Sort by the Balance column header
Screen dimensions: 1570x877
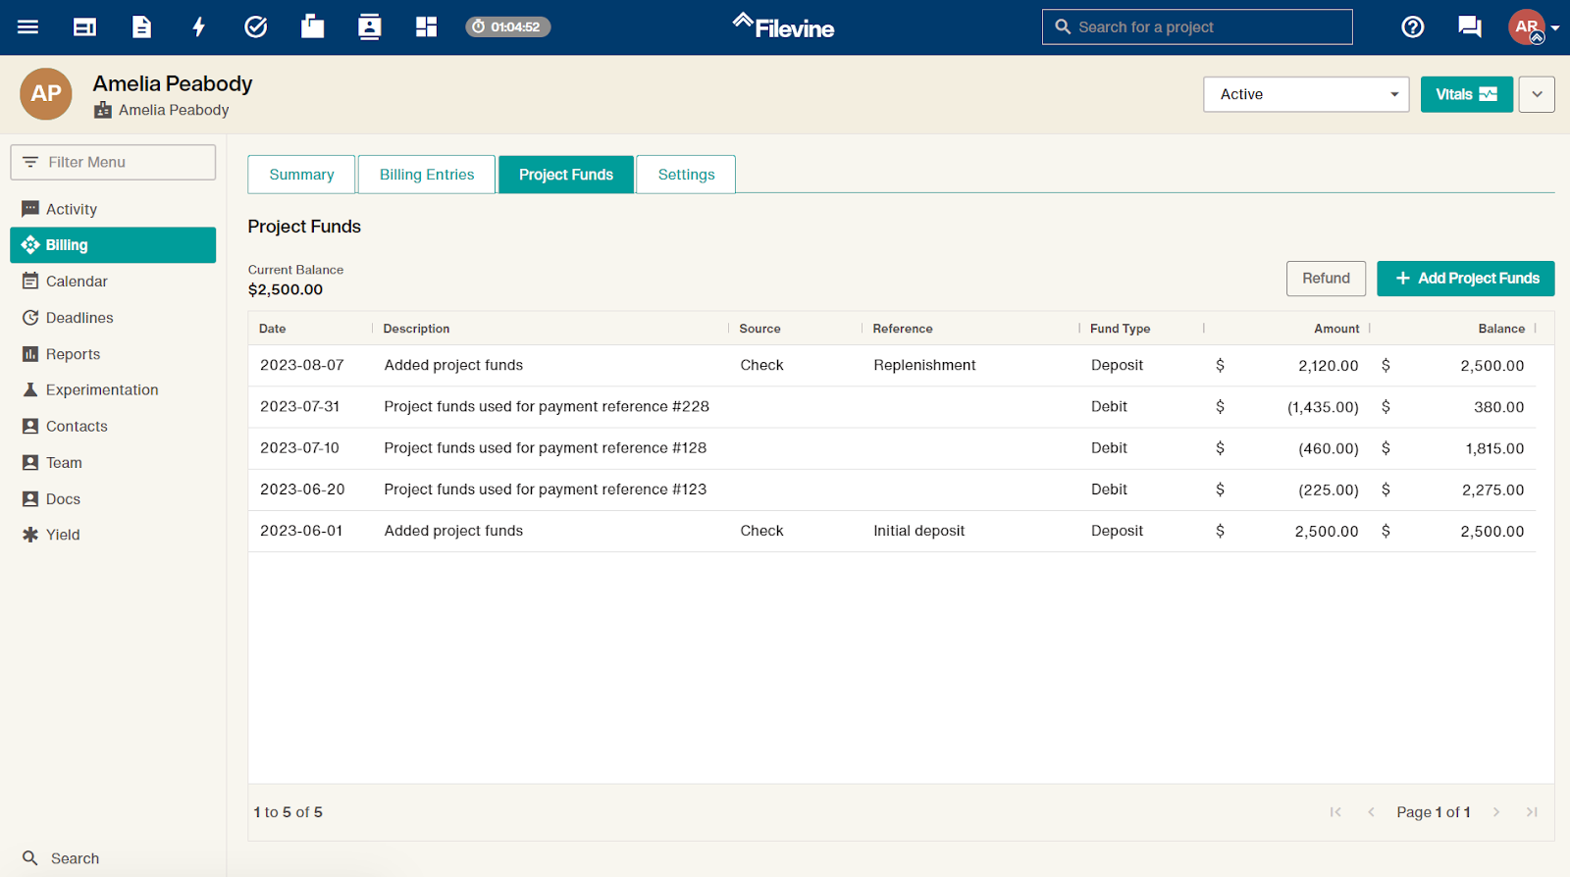(x=1501, y=329)
